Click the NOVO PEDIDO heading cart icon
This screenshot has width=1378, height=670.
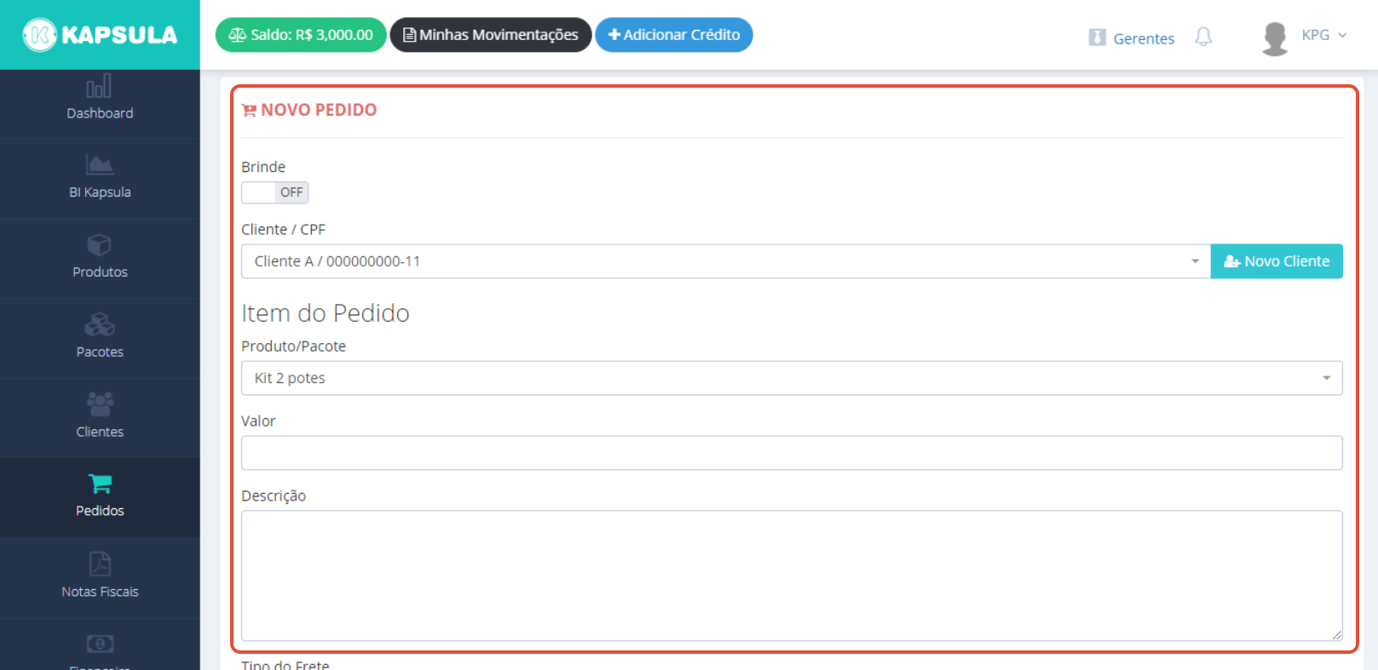tap(249, 111)
